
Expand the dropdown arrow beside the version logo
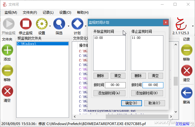193,26
